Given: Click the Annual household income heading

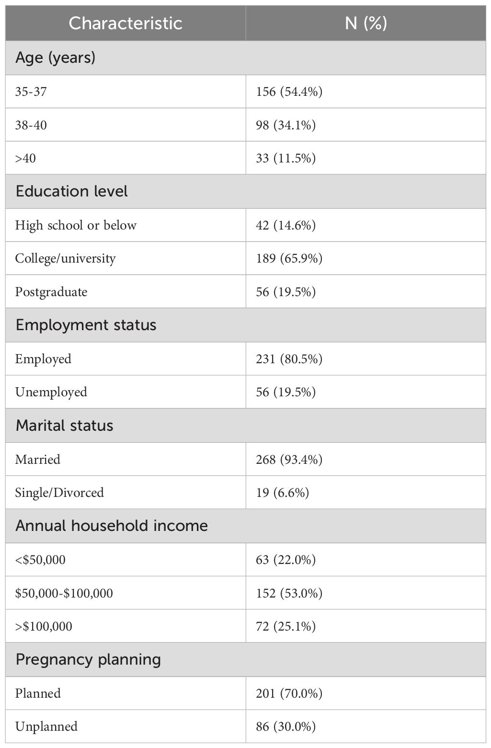Looking at the screenshot, I should pos(112,526).
